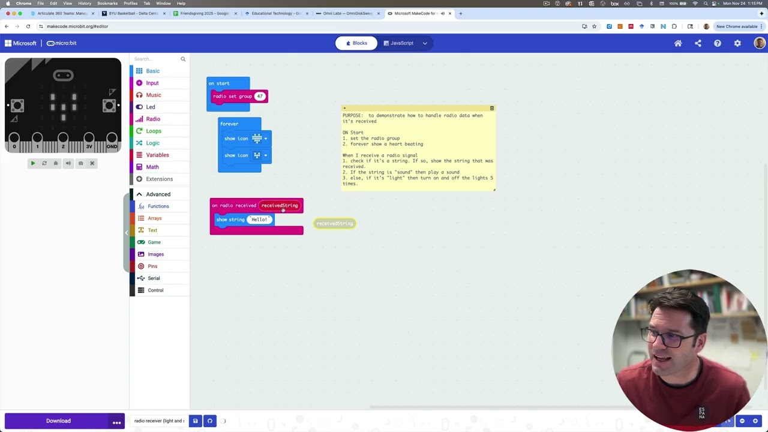The height and width of the screenshot is (432, 768).
Task: Toggle simulator debug mode
Action: [x=56, y=163]
